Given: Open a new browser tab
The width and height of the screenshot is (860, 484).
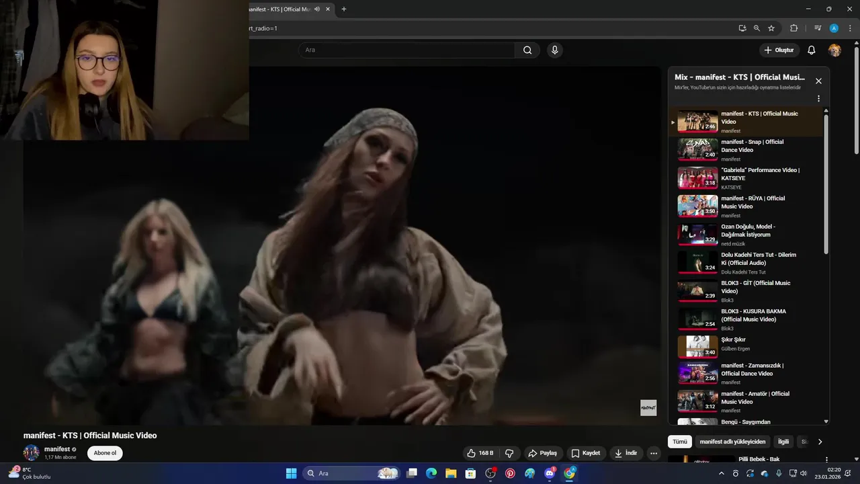Looking at the screenshot, I should (x=344, y=9).
